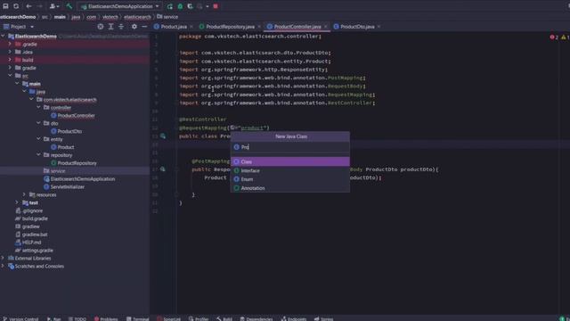Expand the .gradle folder
The height and width of the screenshot is (321, 570).
10,44
